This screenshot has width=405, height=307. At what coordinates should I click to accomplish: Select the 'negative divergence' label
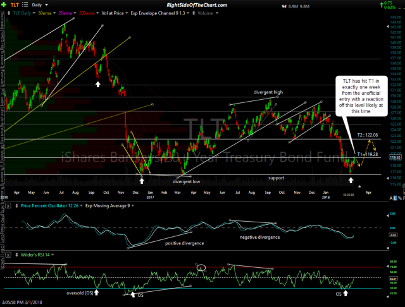click(259, 237)
